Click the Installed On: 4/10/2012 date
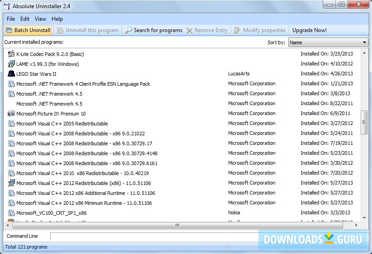Screen dimensions: 372x254 [327, 64]
